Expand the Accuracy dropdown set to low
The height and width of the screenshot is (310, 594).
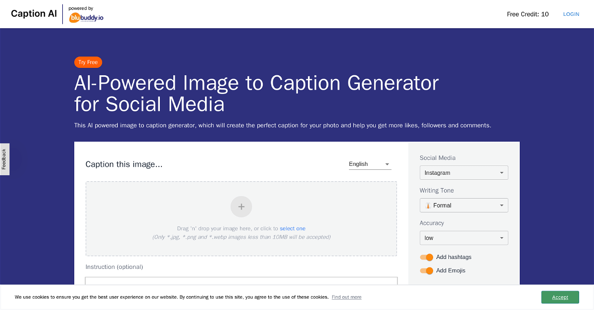coord(463,238)
